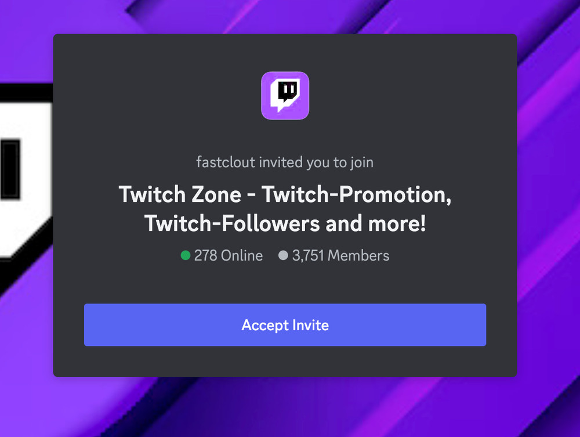Click the Twitch Zone server name heading
Image resolution: width=580 pixels, height=437 pixels.
click(x=285, y=194)
